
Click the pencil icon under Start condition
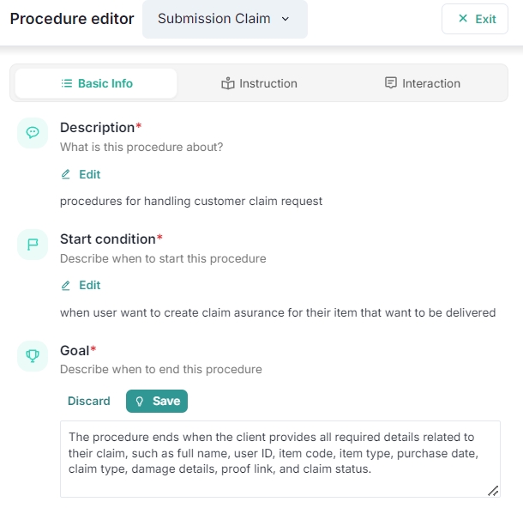pyautogui.click(x=66, y=285)
